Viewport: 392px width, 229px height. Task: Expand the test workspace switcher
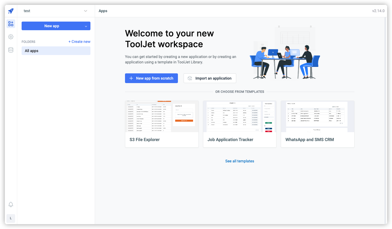[x=56, y=11]
